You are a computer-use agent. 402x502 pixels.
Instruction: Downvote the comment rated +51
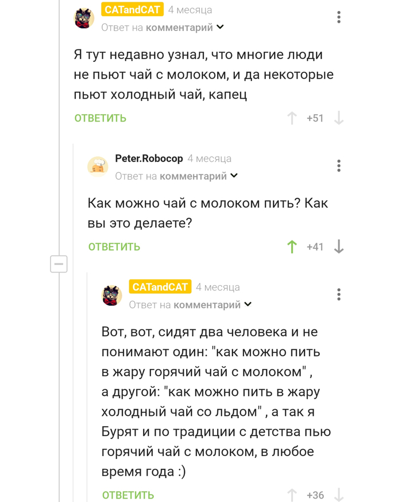coord(339,118)
